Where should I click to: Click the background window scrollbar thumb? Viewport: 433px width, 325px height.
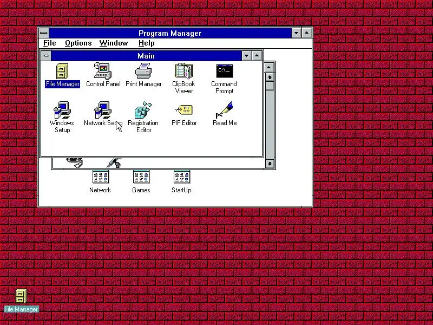click(270, 86)
